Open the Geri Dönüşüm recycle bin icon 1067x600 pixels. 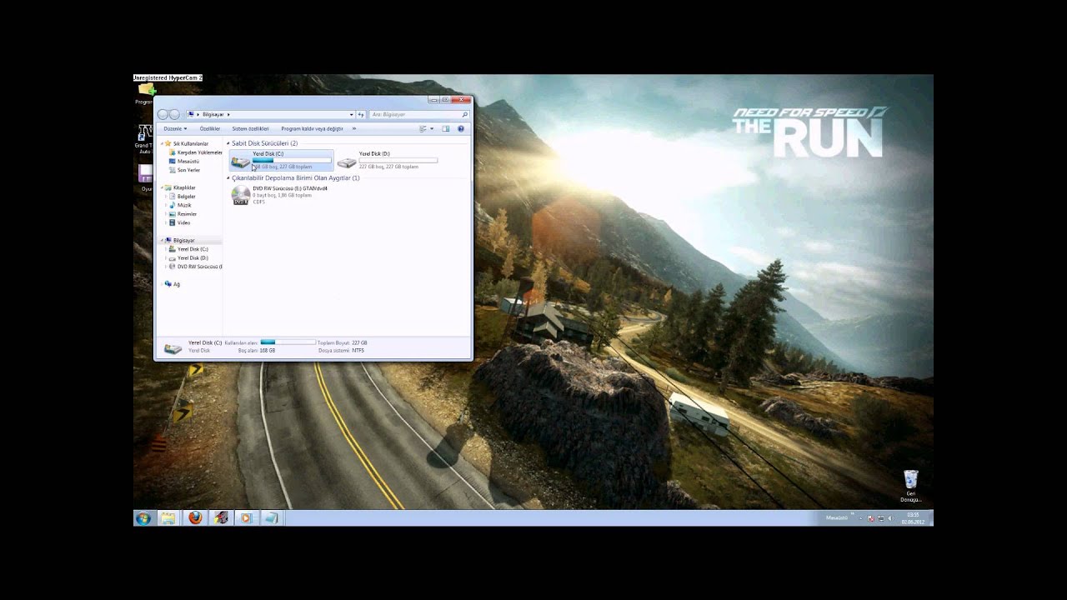point(910,484)
